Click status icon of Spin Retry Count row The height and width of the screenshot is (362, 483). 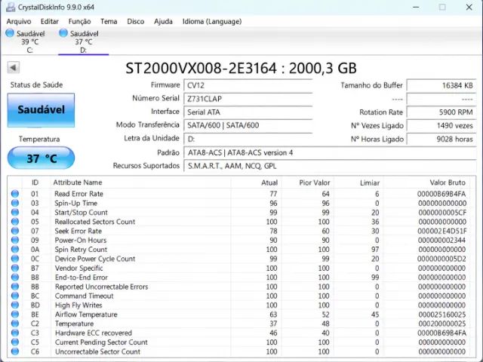pyautogui.click(x=15, y=249)
